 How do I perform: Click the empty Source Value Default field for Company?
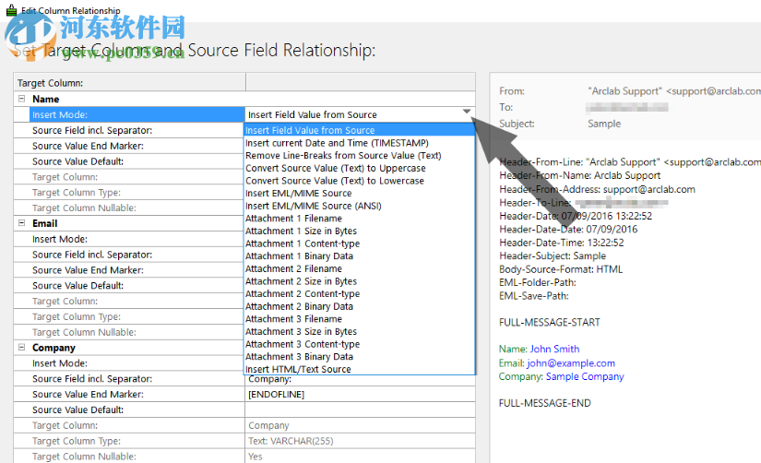(360, 410)
